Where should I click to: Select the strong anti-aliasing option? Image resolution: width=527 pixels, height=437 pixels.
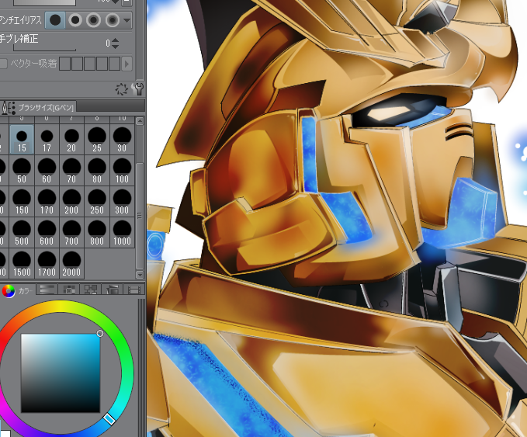(x=113, y=20)
